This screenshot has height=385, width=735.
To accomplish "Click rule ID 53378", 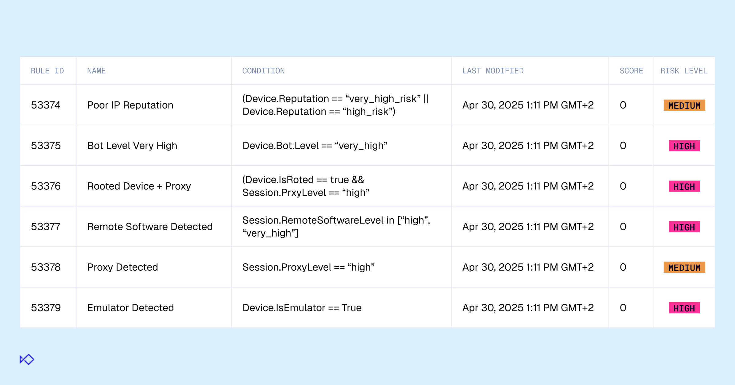I will click(x=46, y=267).
